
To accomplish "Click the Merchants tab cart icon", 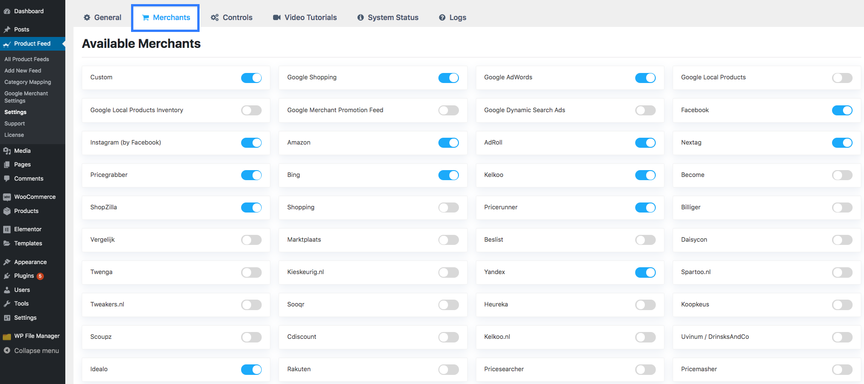I will 146,18.
